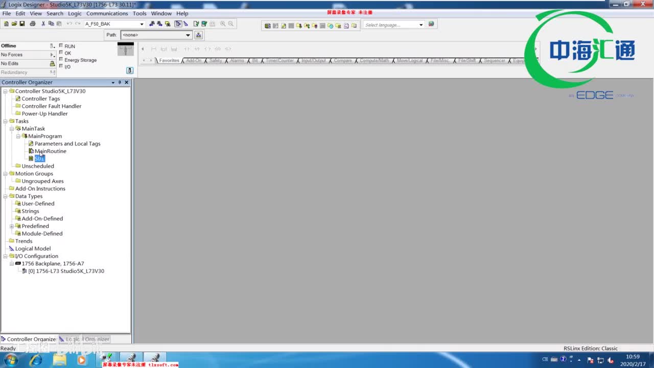This screenshot has width=654, height=368.
Task: Select the Trends folder
Action: [24, 241]
